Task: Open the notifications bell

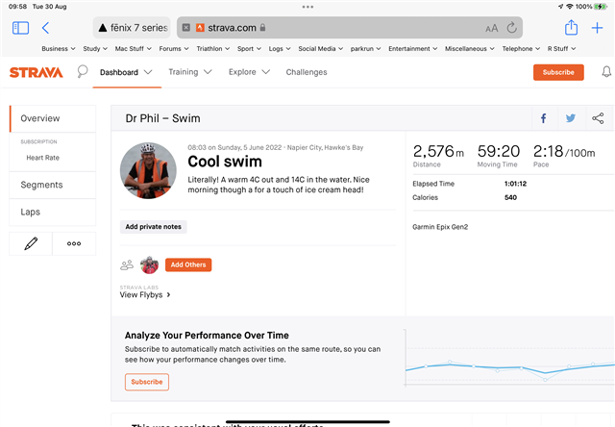Action: 606,72
